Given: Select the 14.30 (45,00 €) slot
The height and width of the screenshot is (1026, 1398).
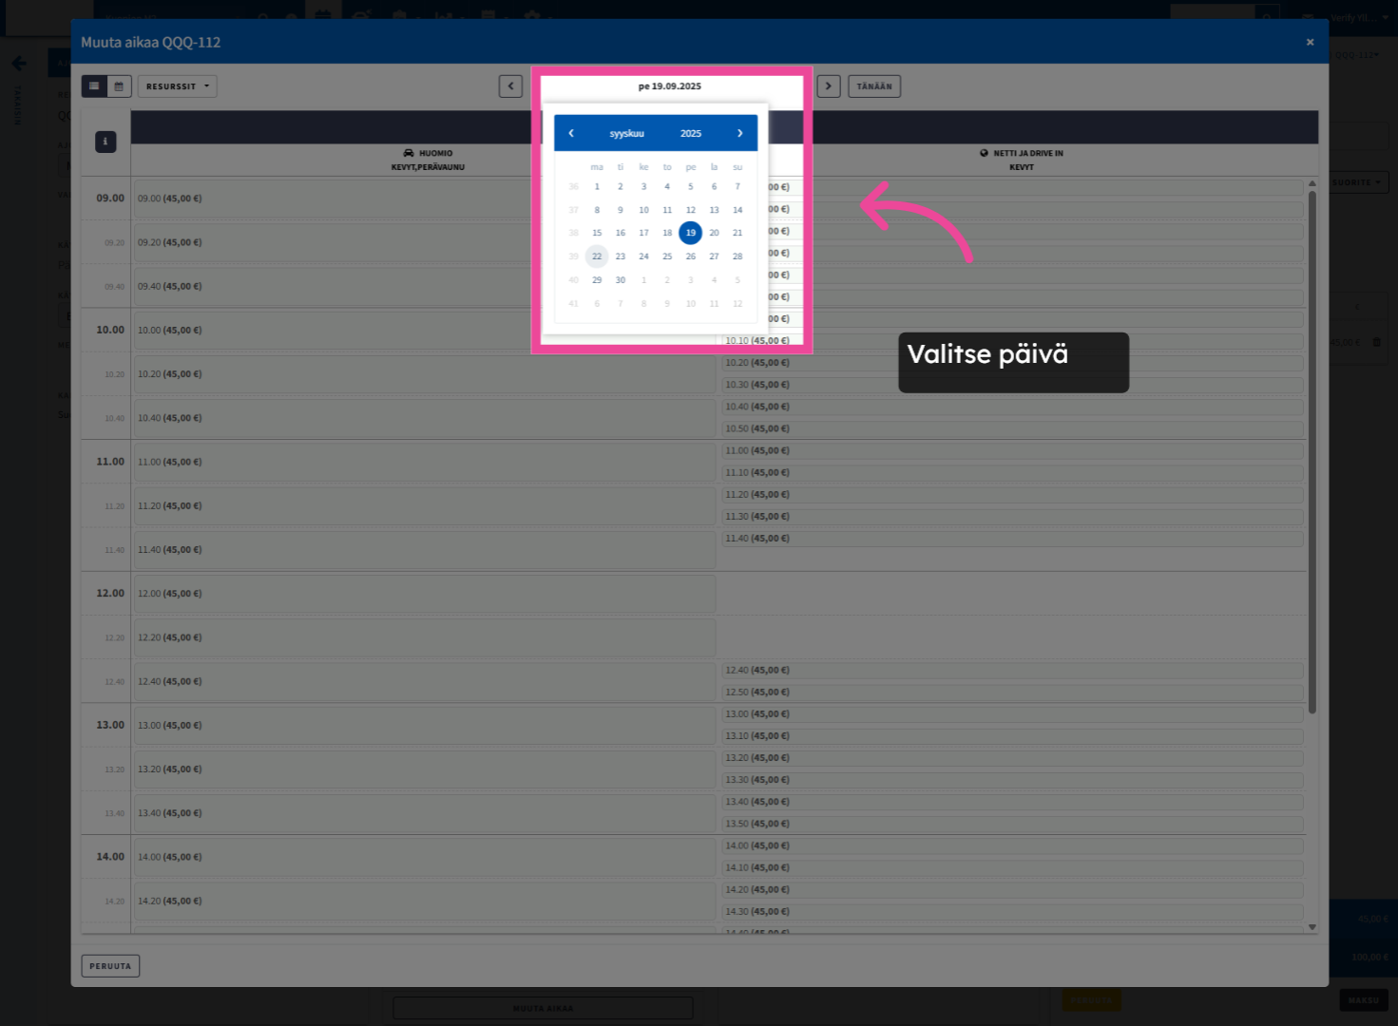Looking at the screenshot, I should pos(1012,912).
